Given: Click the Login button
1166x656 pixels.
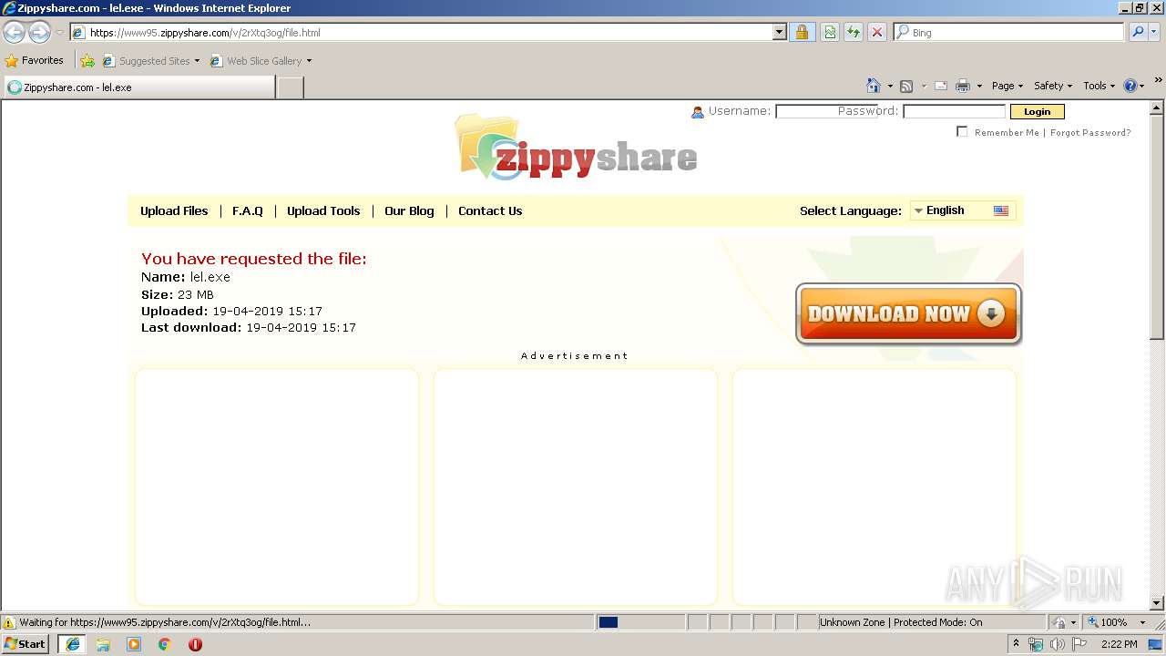Looking at the screenshot, I should coord(1037,111).
